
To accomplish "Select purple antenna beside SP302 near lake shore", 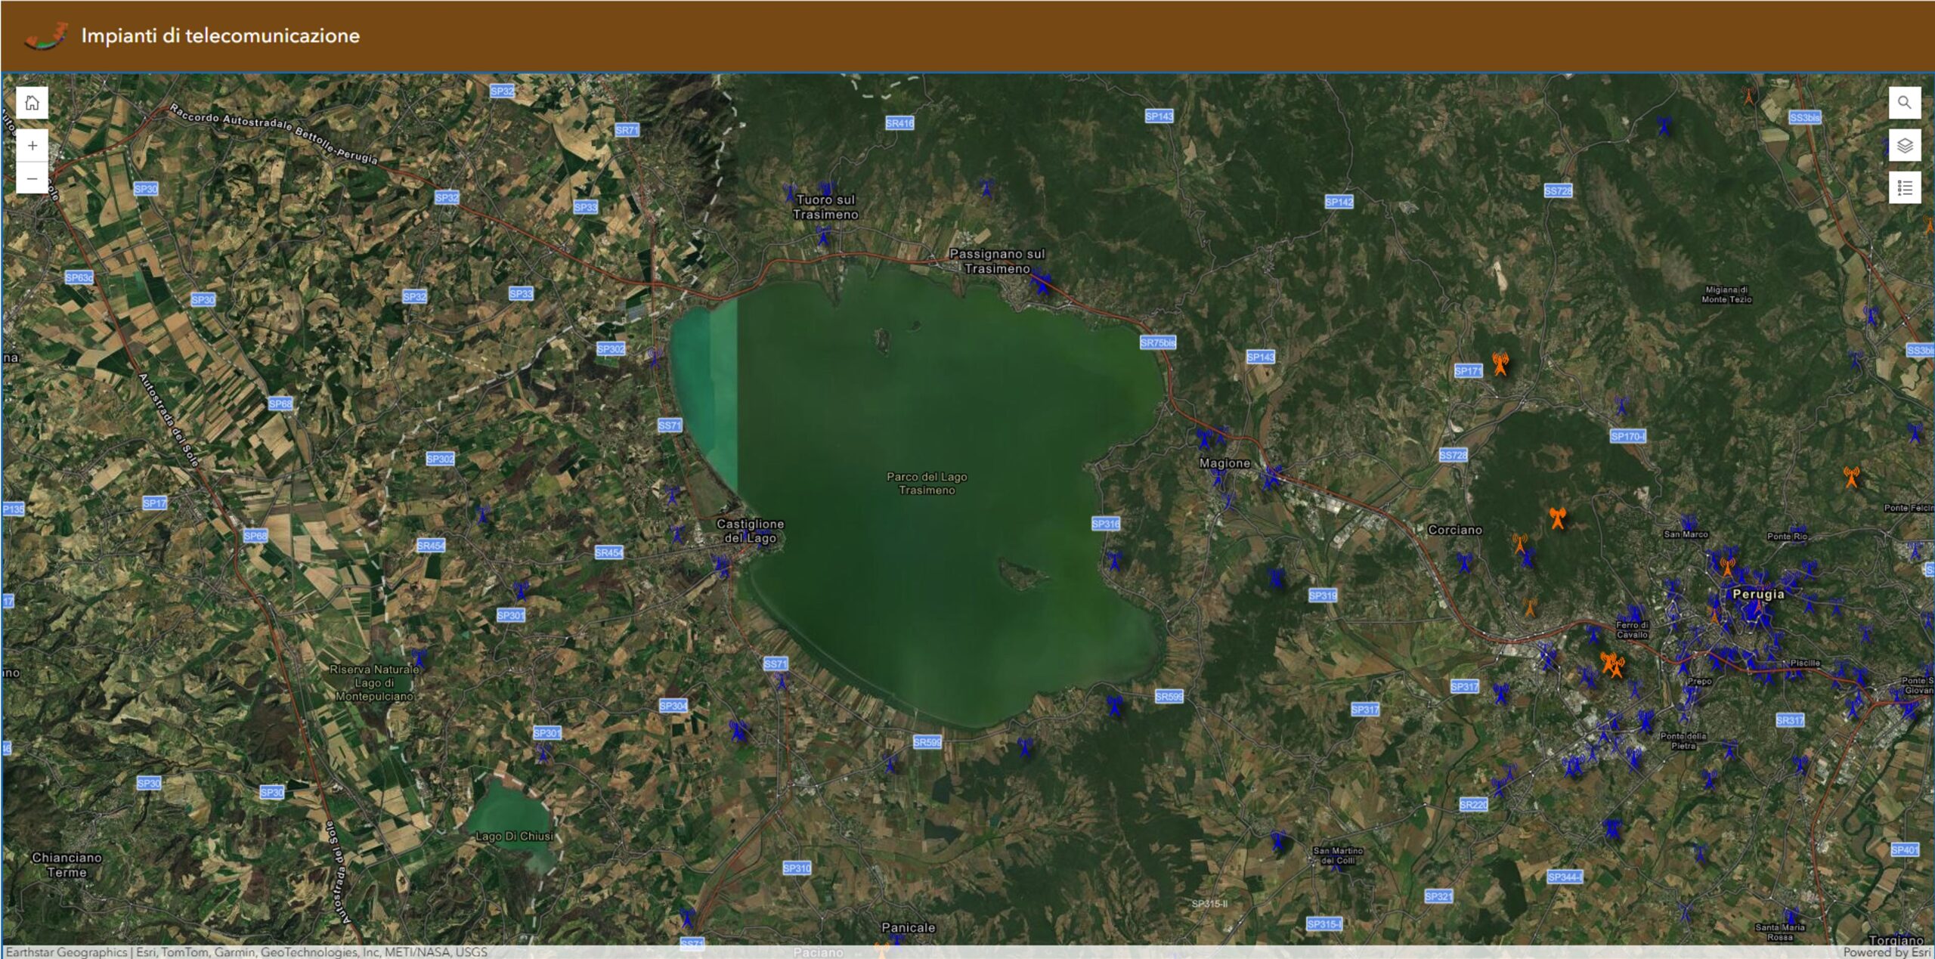I will tap(655, 356).
